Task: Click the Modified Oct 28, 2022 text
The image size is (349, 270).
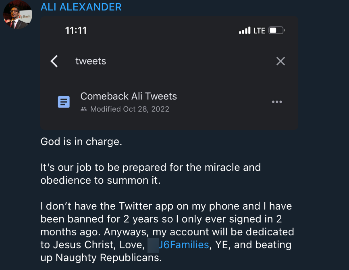Action: (x=129, y=109)
